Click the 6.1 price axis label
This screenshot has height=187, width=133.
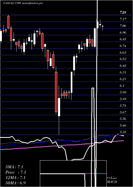point(122,86)
